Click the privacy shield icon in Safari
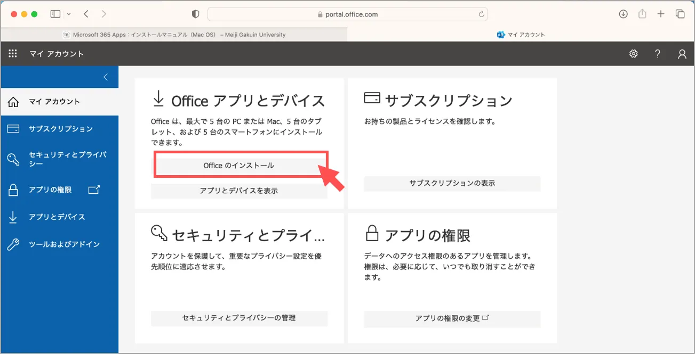This screenshot has height=354, width=695. (x=195, y=14)
